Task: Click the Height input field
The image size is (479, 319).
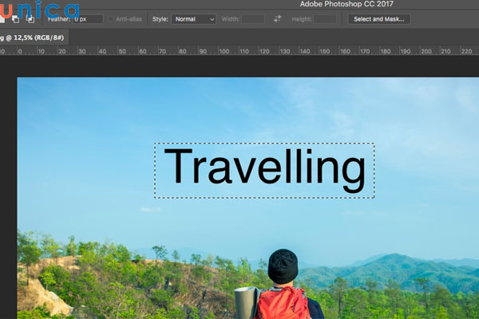Action: pyautogui.click(x=324, y=18)
